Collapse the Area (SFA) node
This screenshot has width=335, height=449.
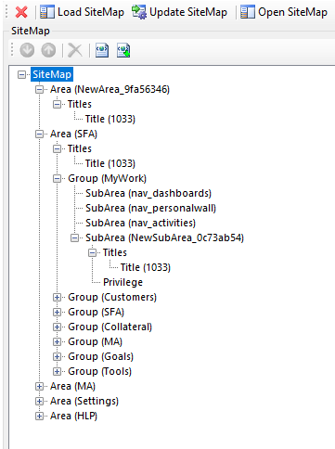click(x=39, y=134)
